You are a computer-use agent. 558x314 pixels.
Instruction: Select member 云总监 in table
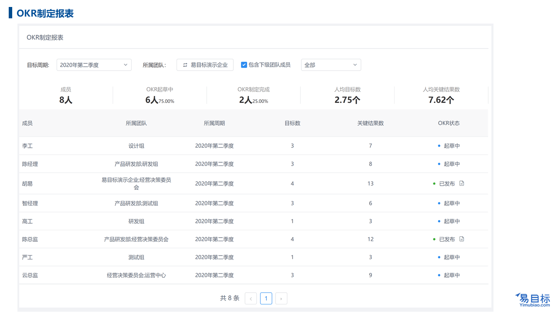click(x=30, y=275)
